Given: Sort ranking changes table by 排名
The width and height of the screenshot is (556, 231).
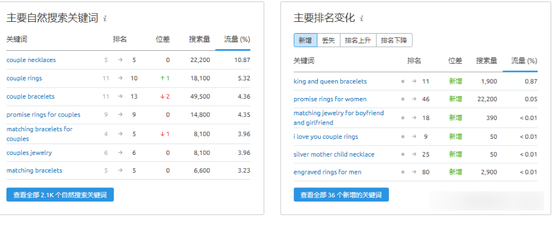Looking at the screenshot, I should pyautogui.click(x=414, y=61).
